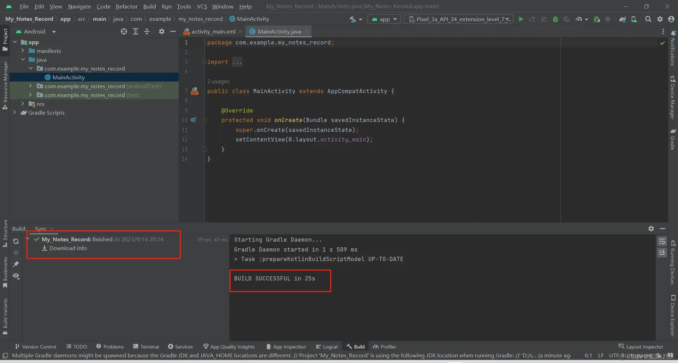678x363 pixels.
Task: Toggle the view eye icon in Build panel
Action: pyautogui.click(x=16, y=276)
